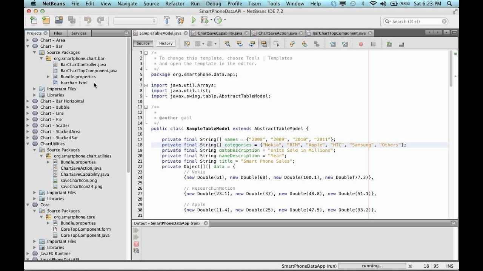Toggle Highlight Search editor icon
This screenshot has height=271, width=483.
(264, 44)
